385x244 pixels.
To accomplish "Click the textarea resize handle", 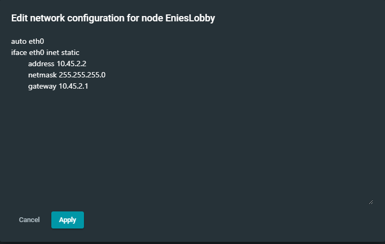I will point(371,202).
